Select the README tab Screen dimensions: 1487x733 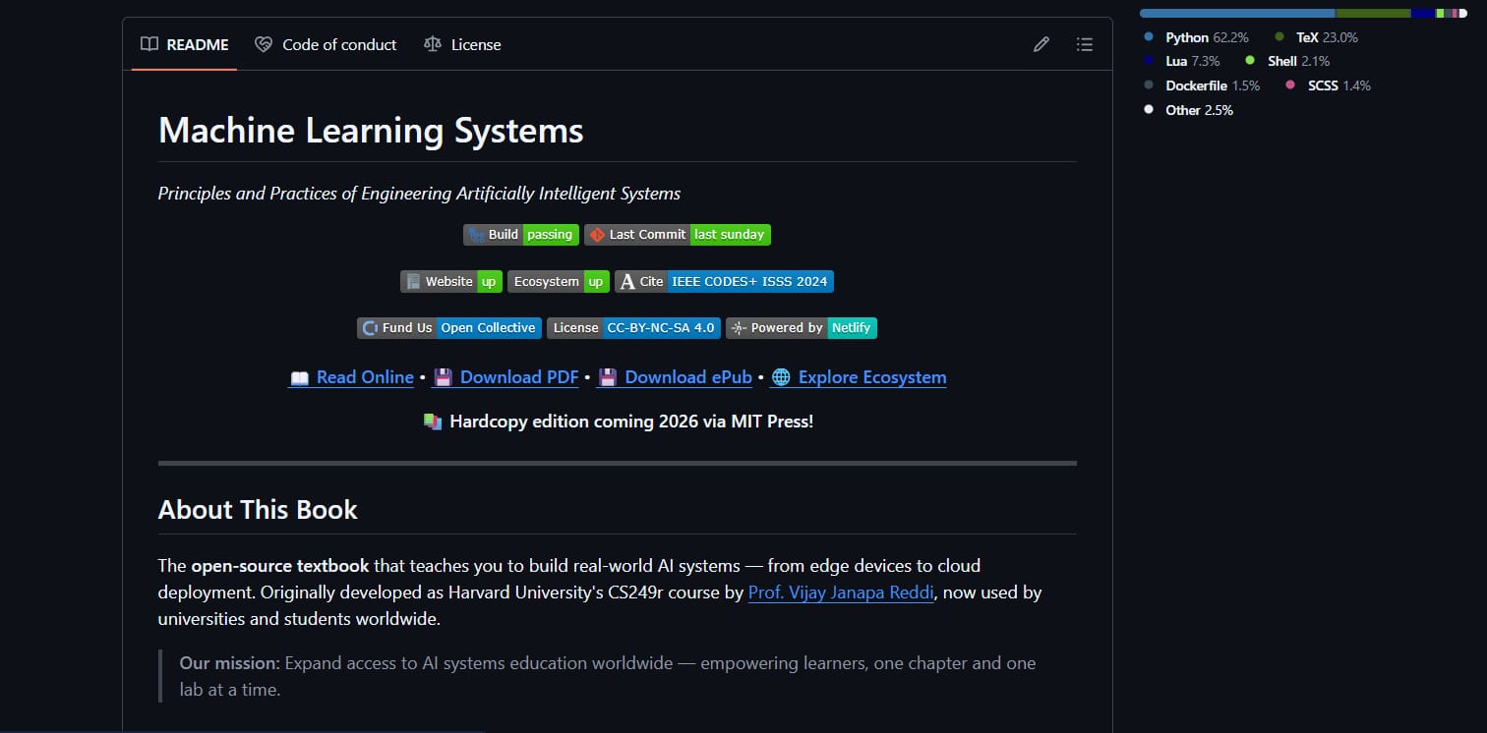point(185,44)
